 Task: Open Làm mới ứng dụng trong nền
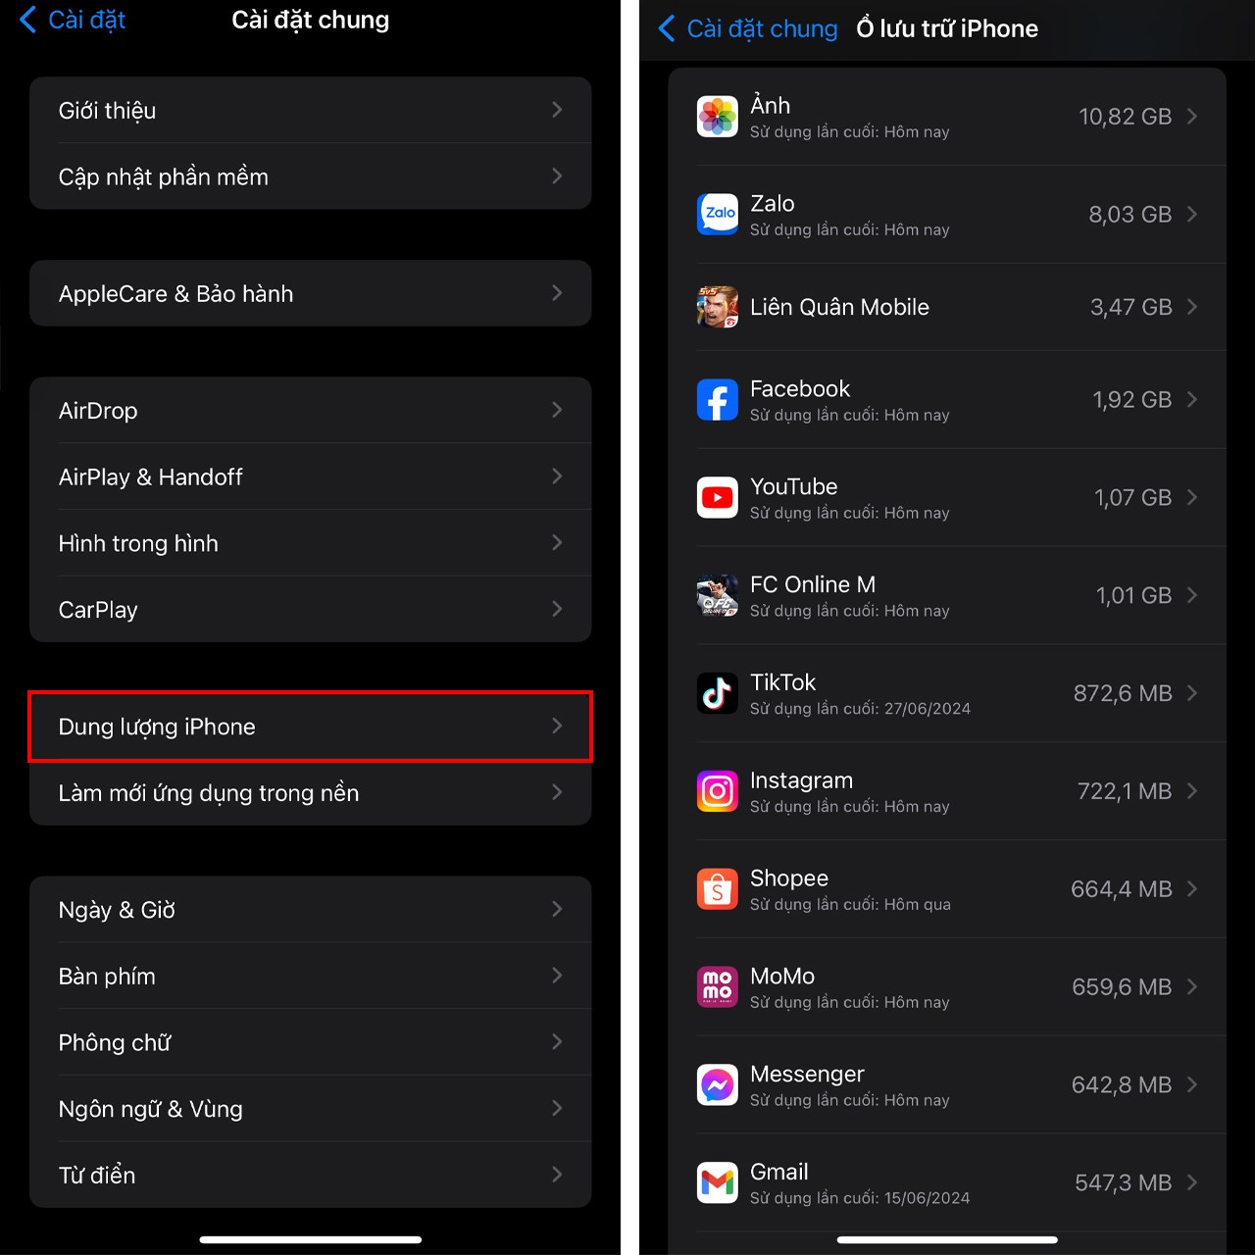tap(310, 792)
